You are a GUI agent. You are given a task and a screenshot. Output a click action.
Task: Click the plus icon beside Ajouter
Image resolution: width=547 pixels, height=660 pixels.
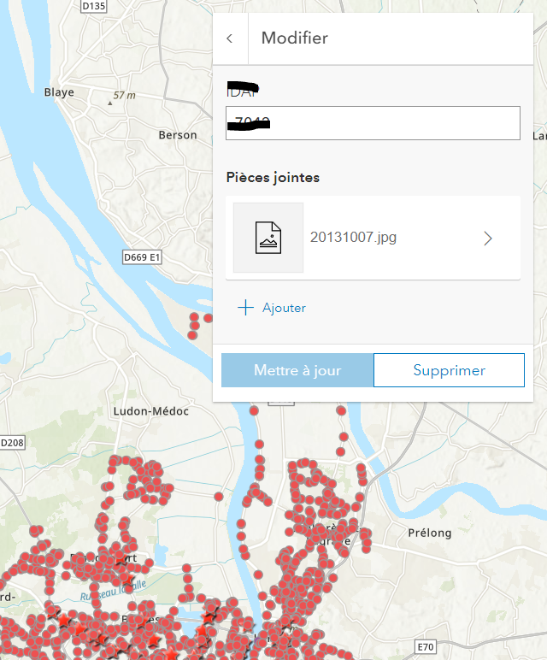pyautogui.click(x=246, y=308)
